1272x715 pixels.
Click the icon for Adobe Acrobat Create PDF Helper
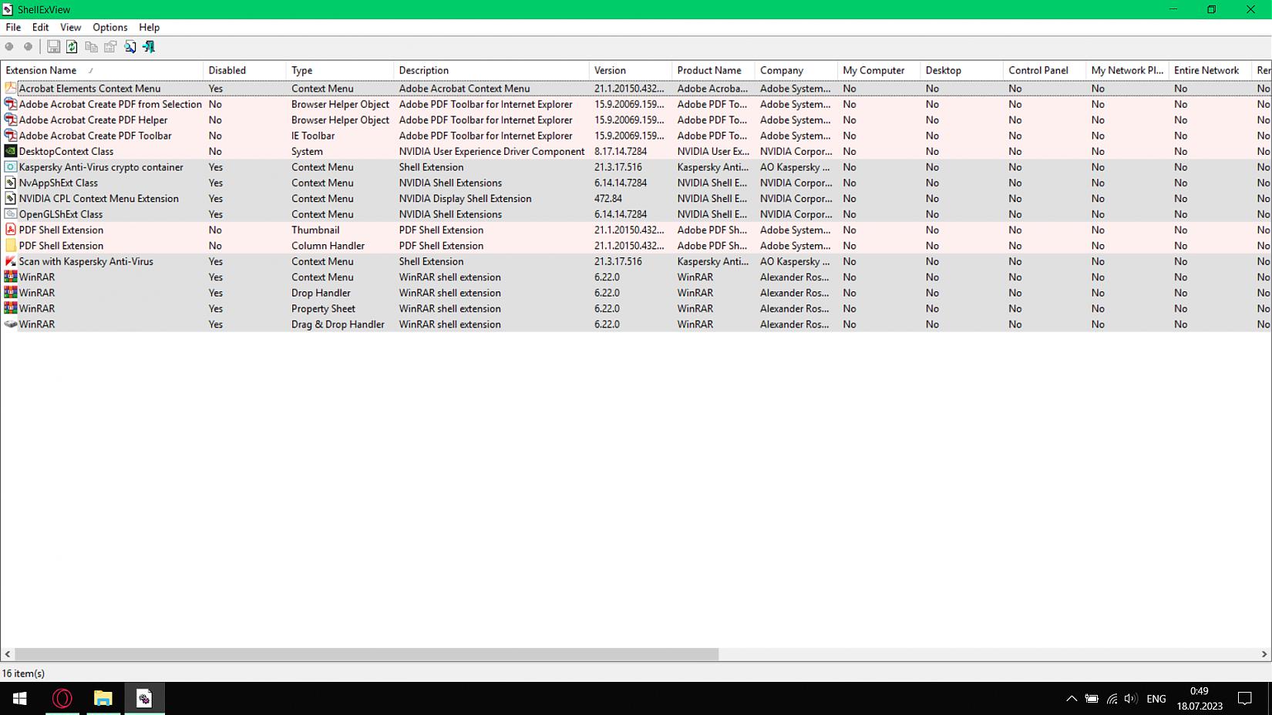(x=11, y=120)
